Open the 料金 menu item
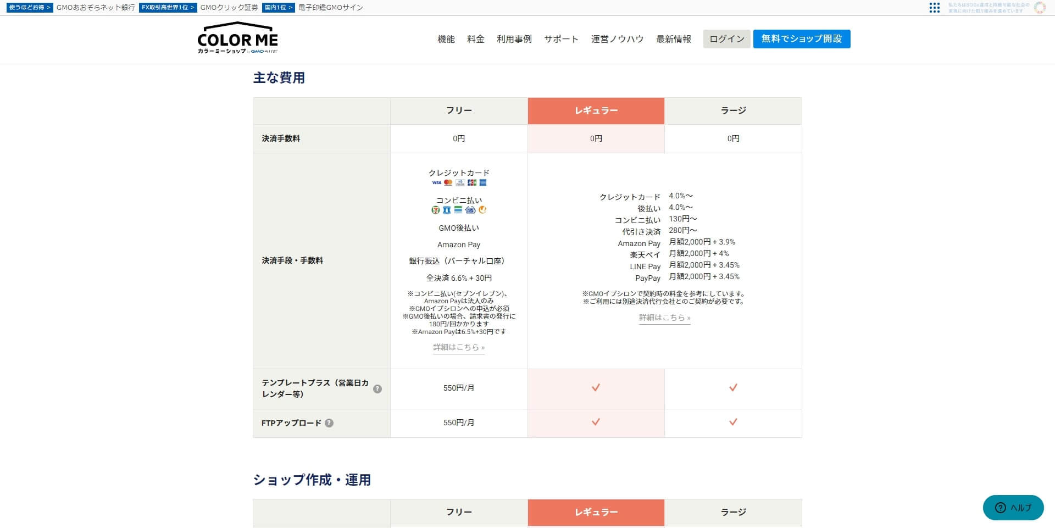 tap(475, 39)
